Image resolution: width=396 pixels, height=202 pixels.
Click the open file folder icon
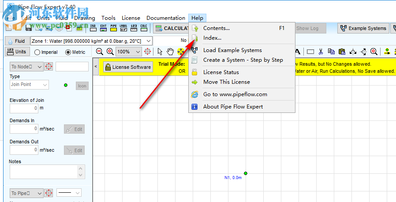click(18, 28)
